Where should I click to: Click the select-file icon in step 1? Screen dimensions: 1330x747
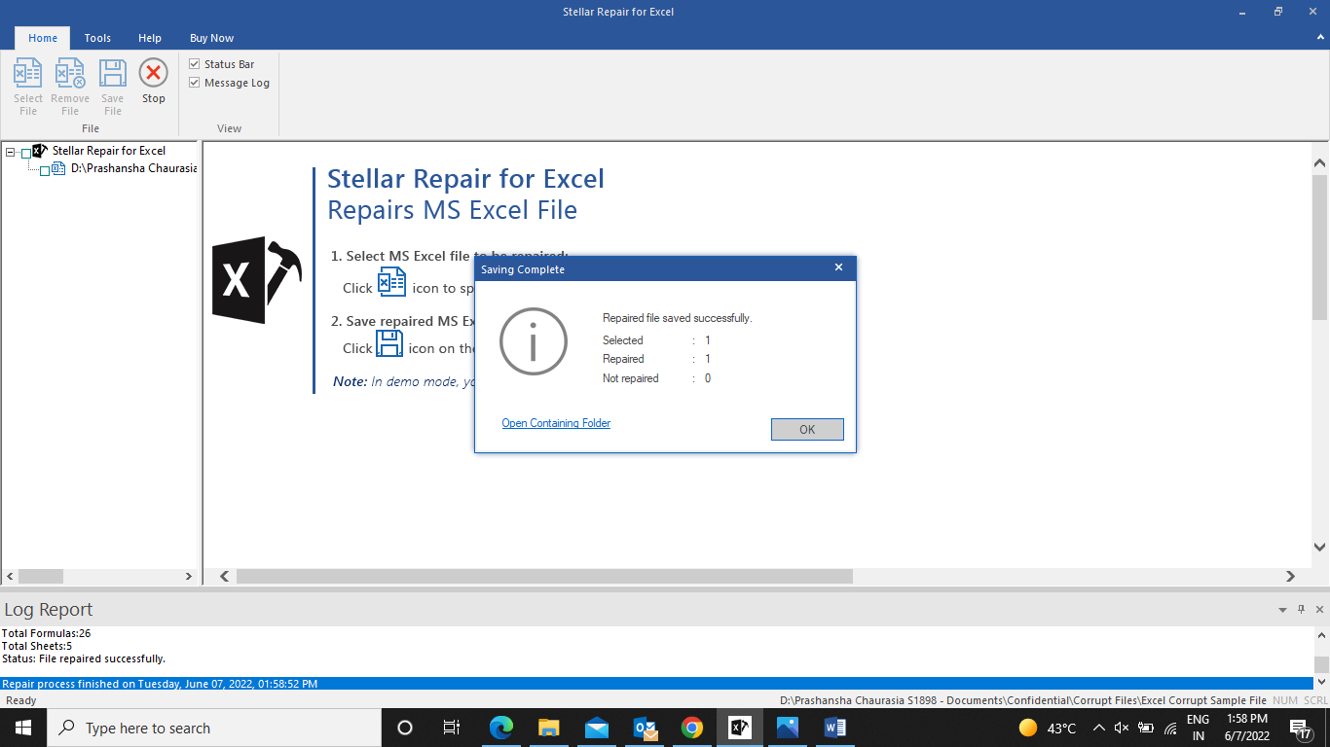(x=391, y=282)
